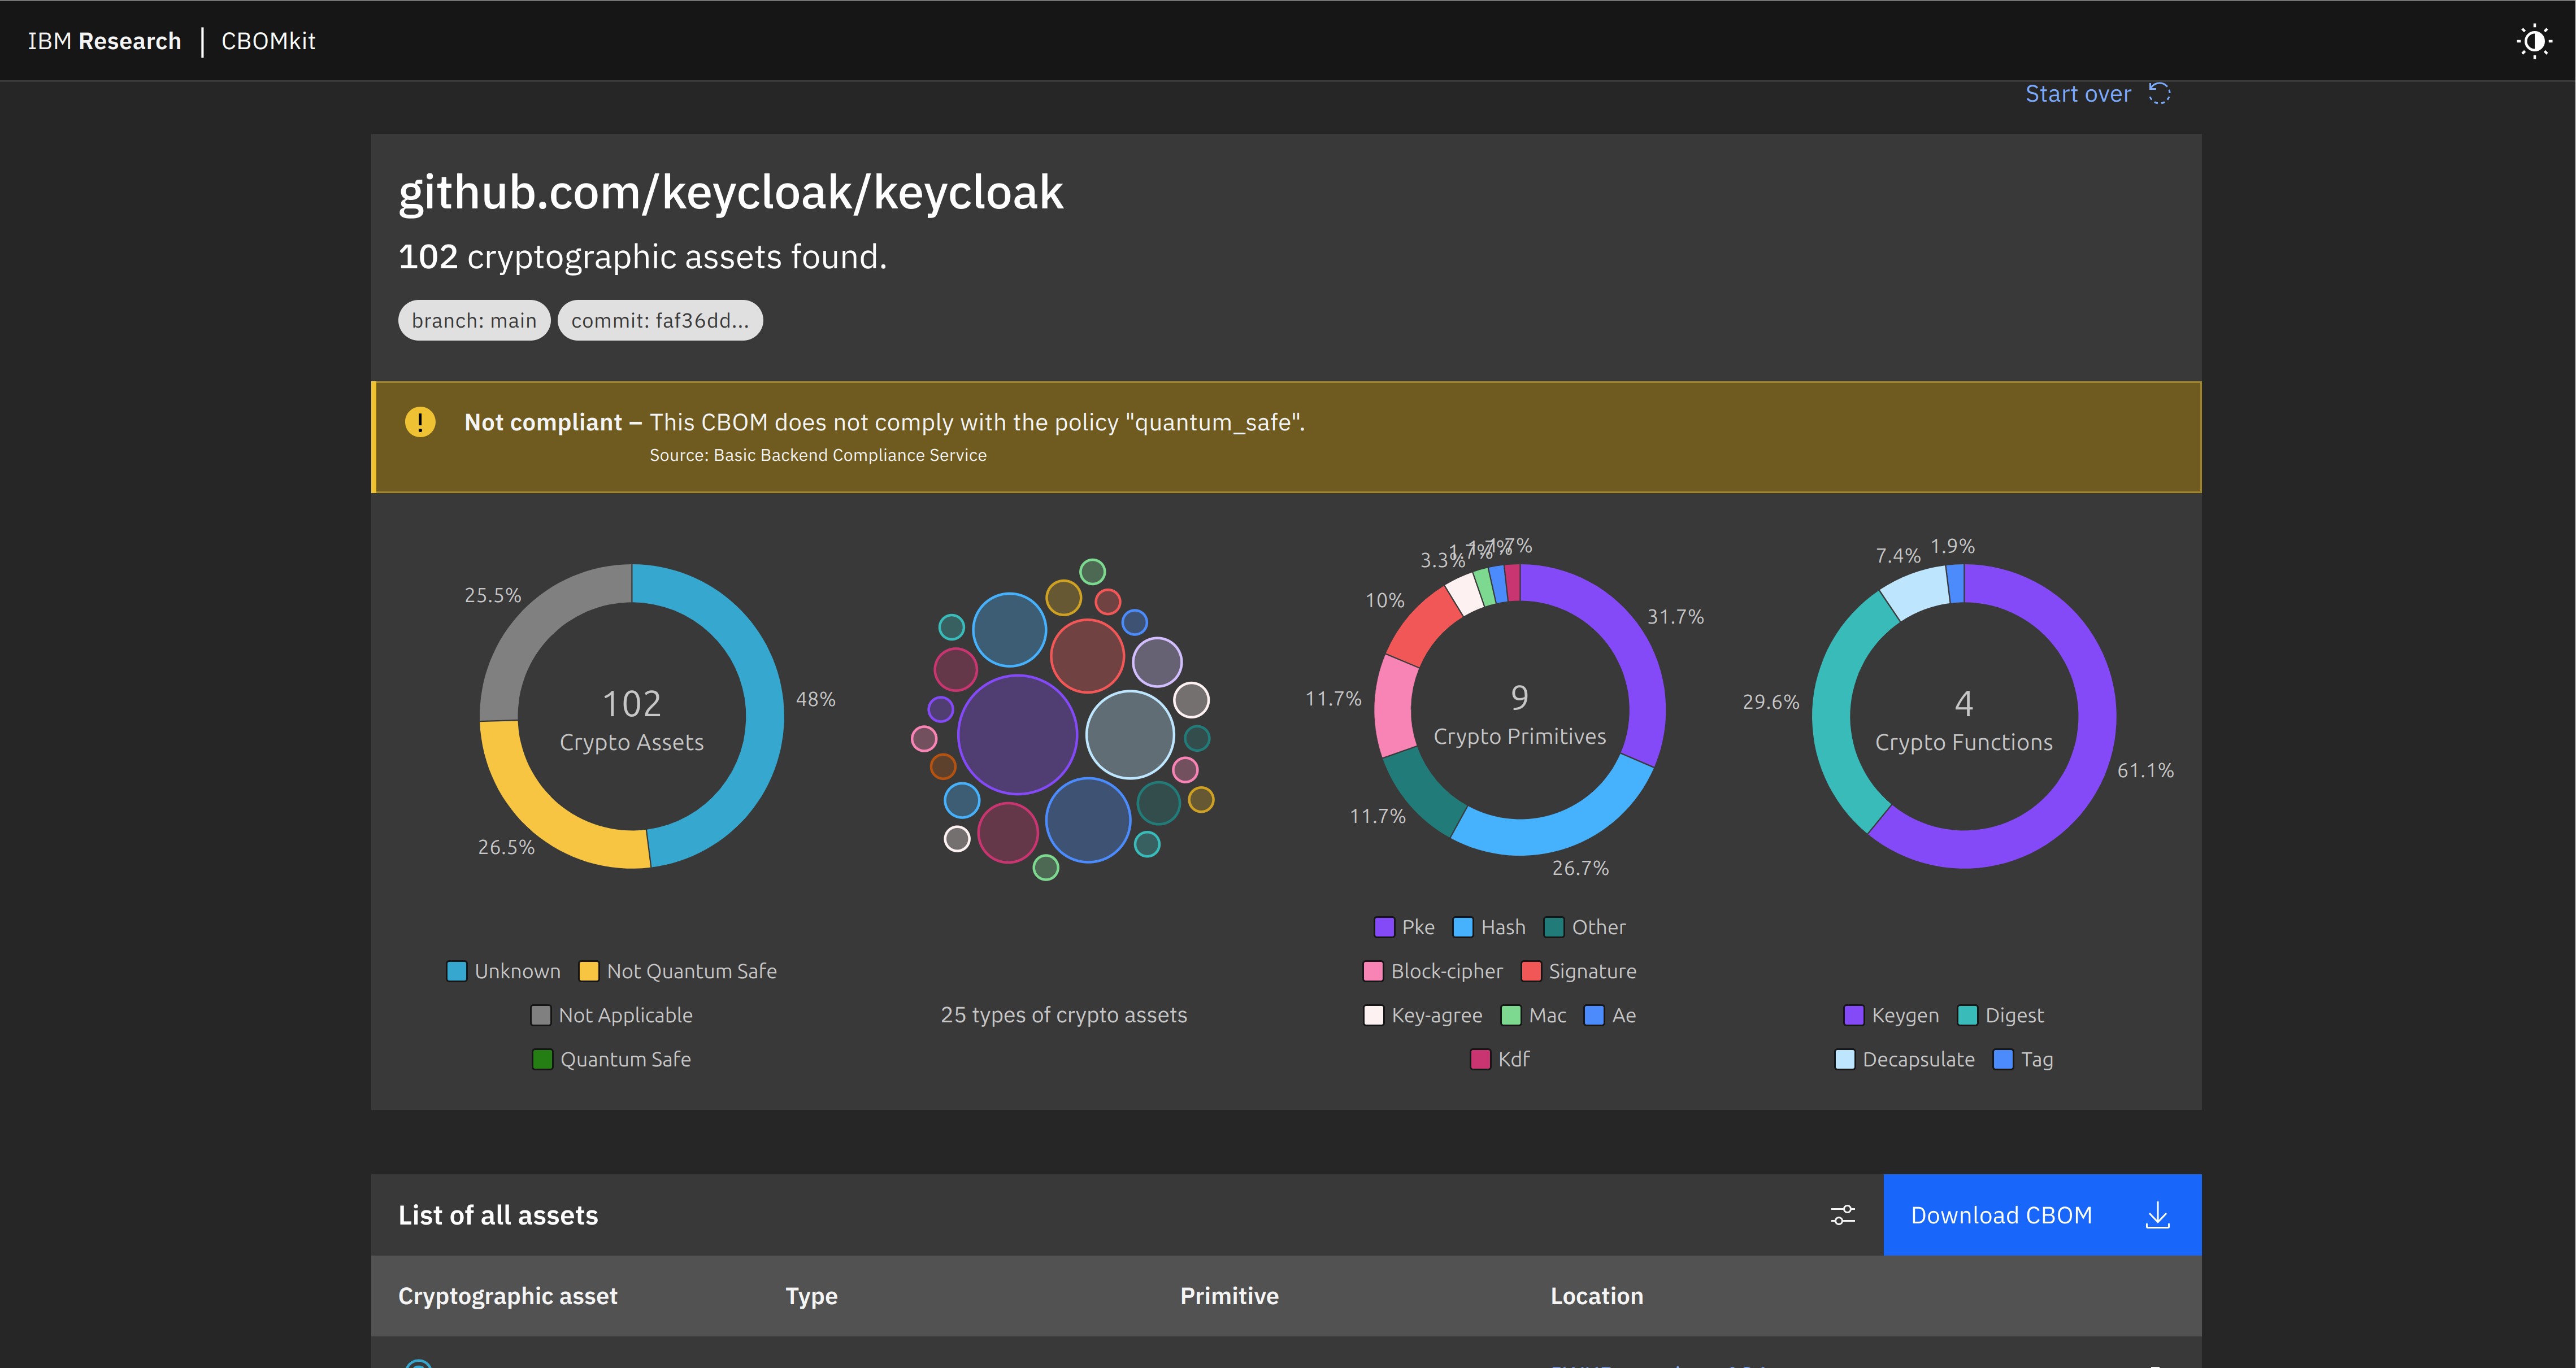
Task: Toggle the Other legend entry
Action: [1585, 927]
